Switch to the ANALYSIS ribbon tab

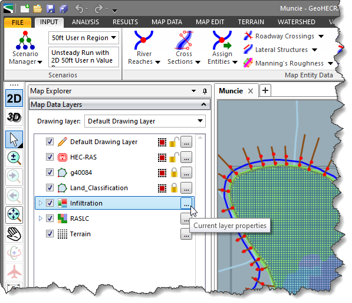point(85,22)
